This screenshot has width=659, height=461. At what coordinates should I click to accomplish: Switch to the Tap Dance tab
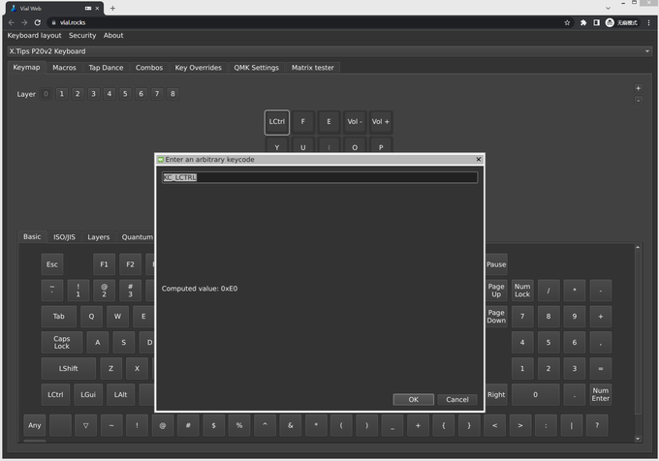[x=106, y=68]
